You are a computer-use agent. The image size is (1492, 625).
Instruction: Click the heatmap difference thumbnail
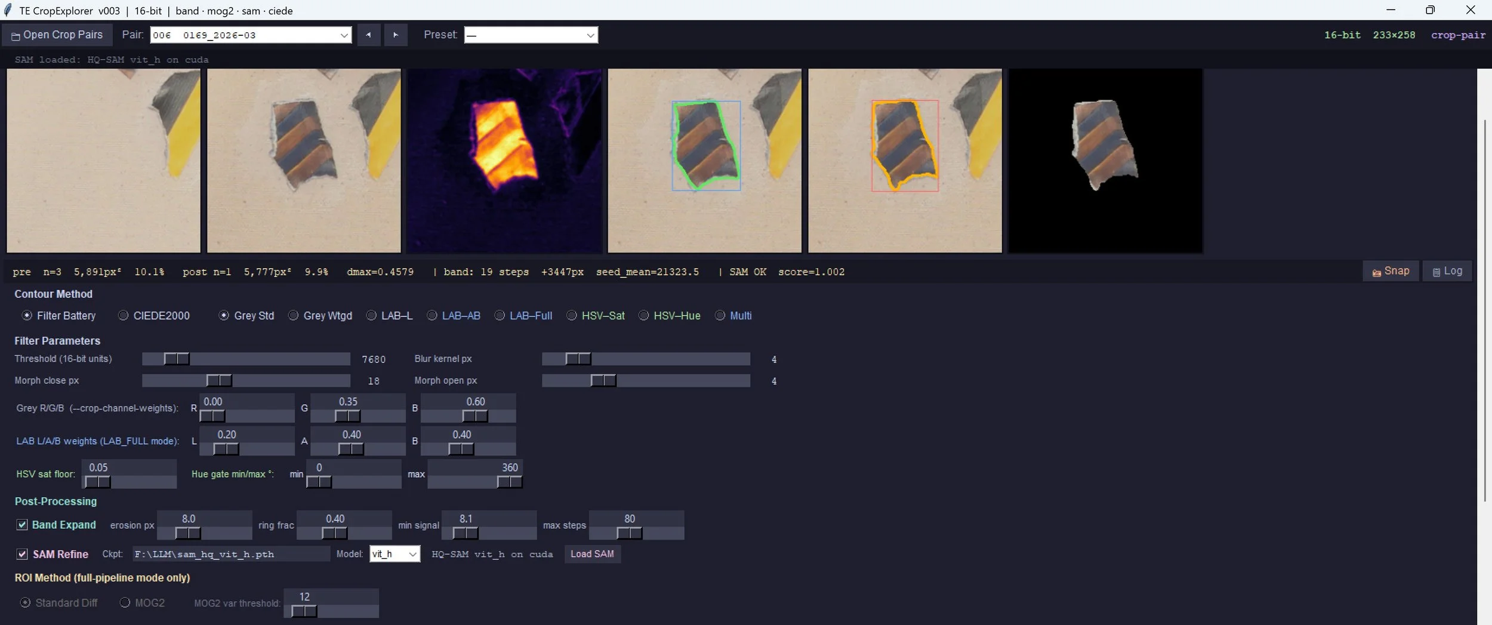(504, 161)
